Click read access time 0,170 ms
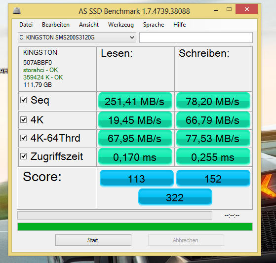This screenshot has width=276, height=263. (x=135, y=157)
